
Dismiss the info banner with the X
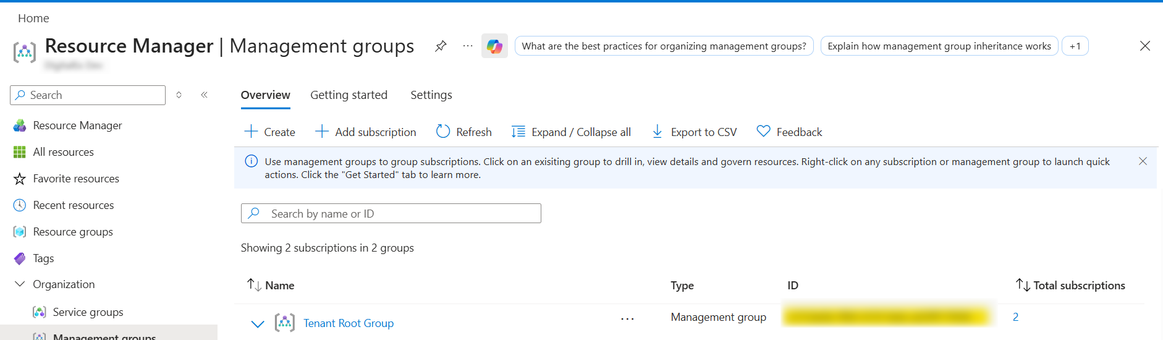[x=1143, y=161]
